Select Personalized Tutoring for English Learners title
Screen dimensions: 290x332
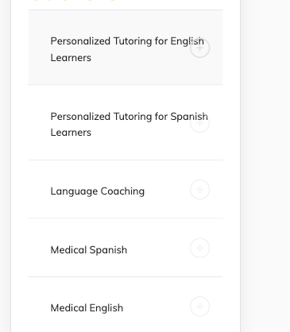(x=127, y=49)
